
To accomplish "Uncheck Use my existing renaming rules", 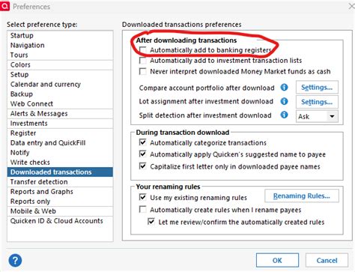I will tap(143, 197).
